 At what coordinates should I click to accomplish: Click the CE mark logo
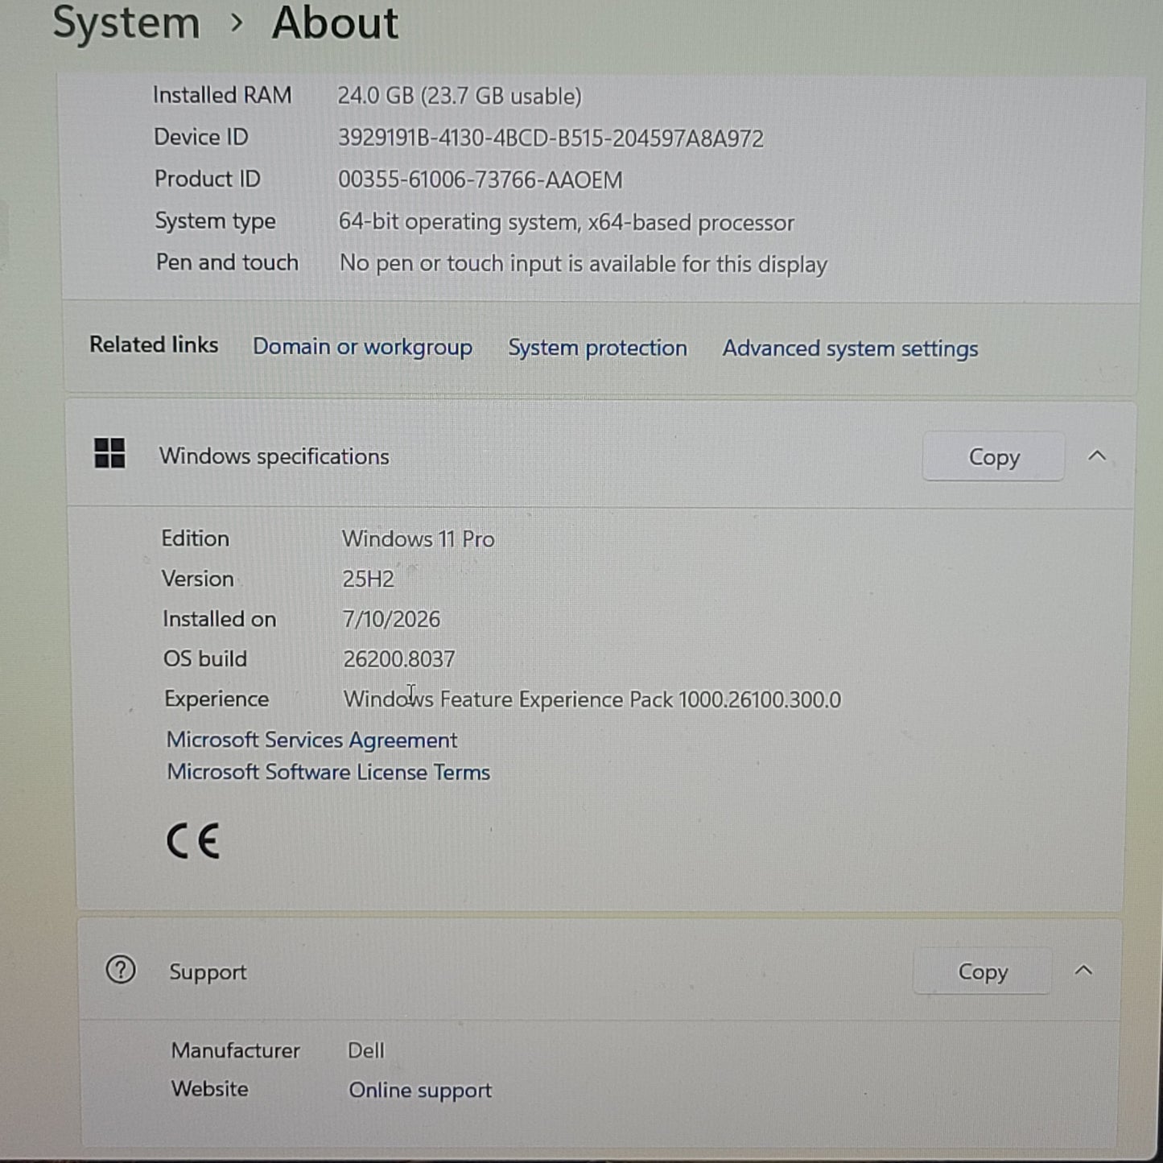pyautogui.click(x=193, y=841)
